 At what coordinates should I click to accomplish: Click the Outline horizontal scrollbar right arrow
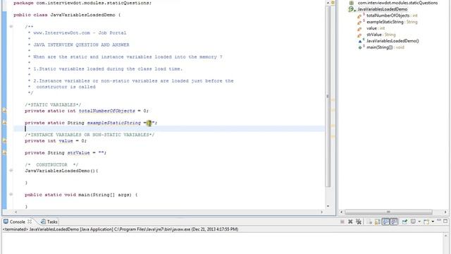tap(445, 212)
